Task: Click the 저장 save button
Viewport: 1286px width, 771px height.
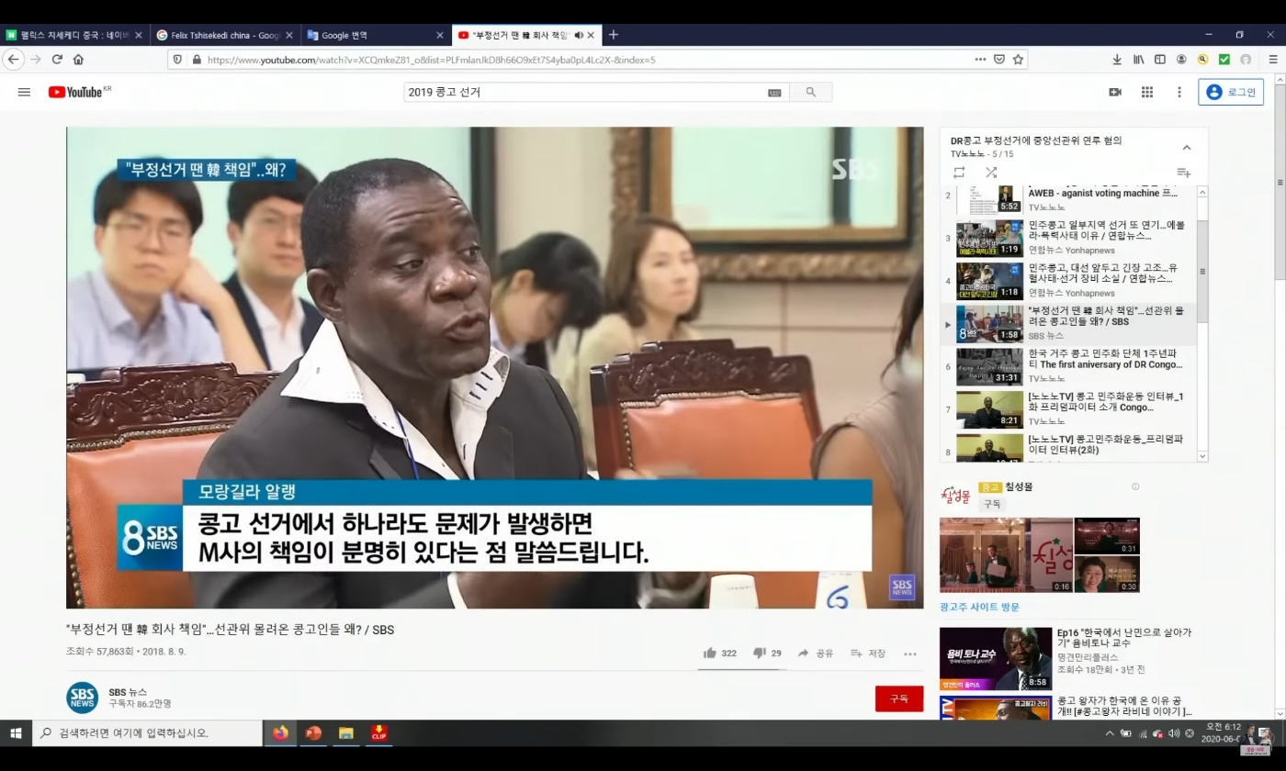Action: point(868,654)
